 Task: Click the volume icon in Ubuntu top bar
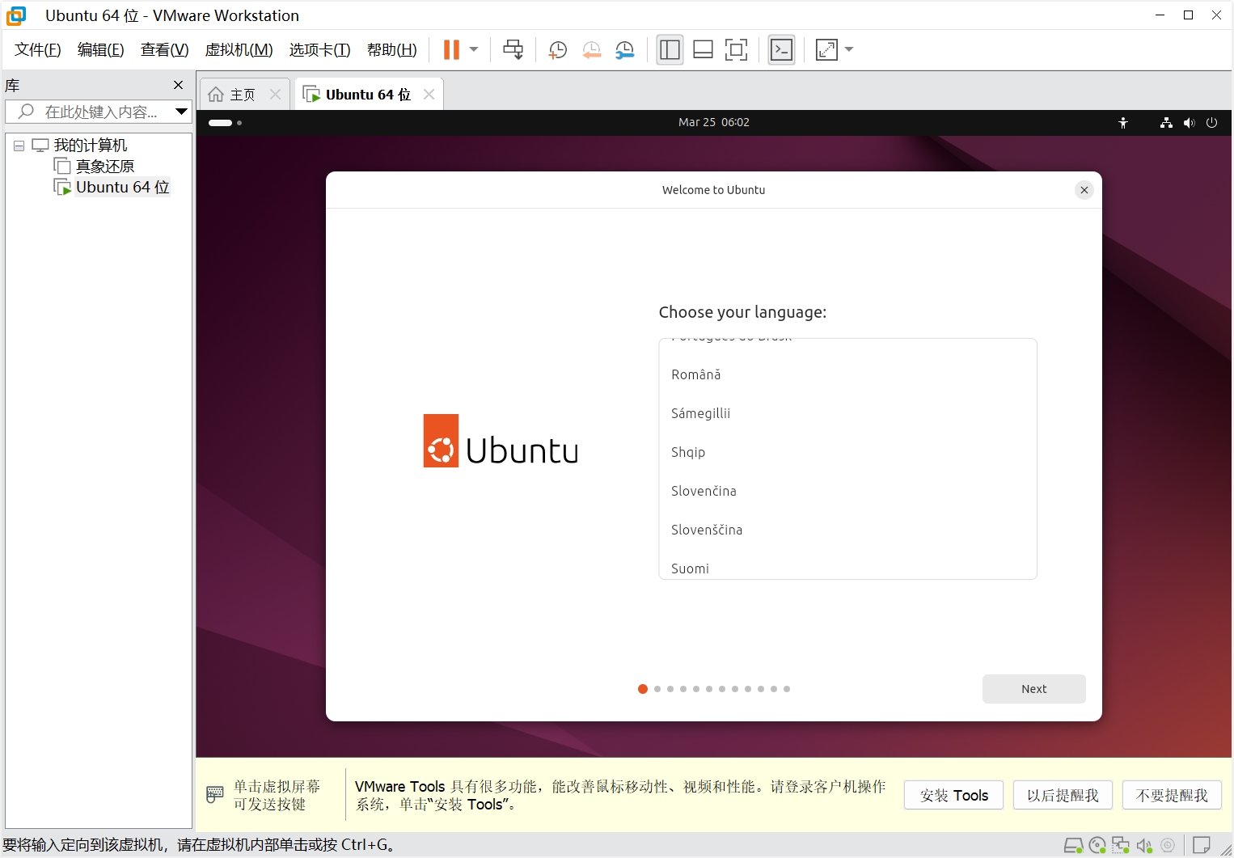point(1189,123)
